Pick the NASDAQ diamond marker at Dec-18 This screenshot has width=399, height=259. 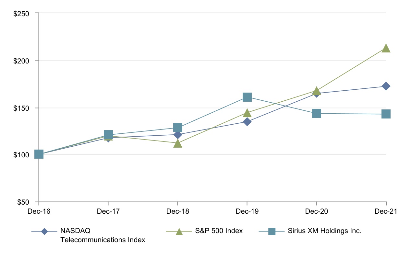pyautogui.click(x=178, y=135)
